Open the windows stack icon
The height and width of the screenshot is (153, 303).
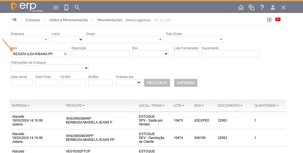point(251,7)
